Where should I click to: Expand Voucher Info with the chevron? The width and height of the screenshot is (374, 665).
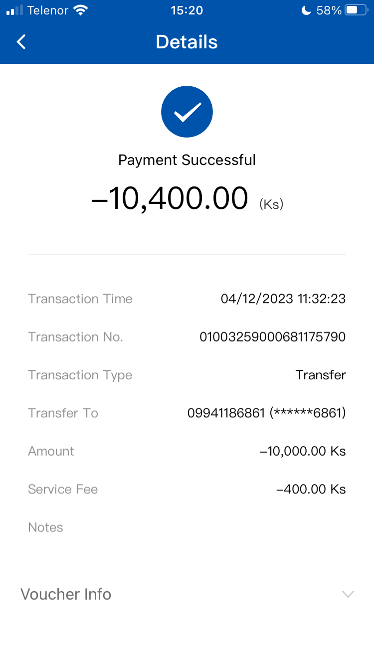pos(348,594)
